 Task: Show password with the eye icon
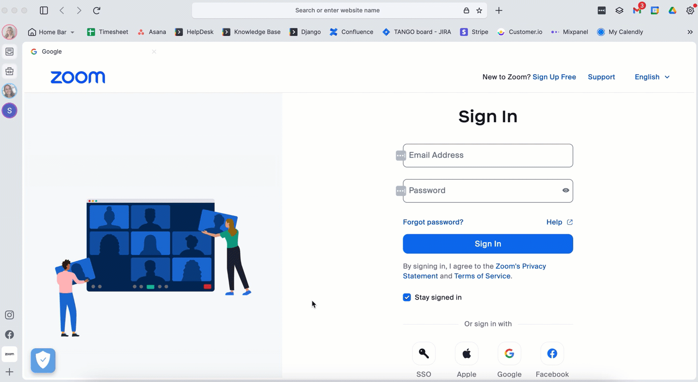pyautogui.click(x=566, y=191)
